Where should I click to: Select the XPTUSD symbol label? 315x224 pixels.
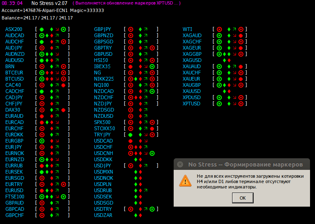(x=191, y=104)
